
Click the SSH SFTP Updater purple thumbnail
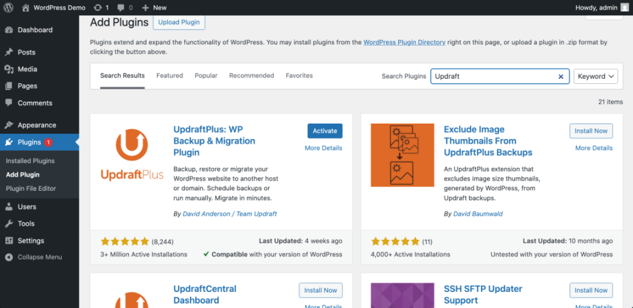click(x=403, y=295)
